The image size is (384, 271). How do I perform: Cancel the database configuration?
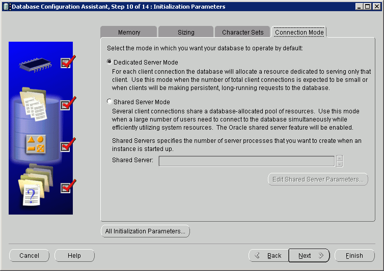pyautogui.click(x=29, y=256)
